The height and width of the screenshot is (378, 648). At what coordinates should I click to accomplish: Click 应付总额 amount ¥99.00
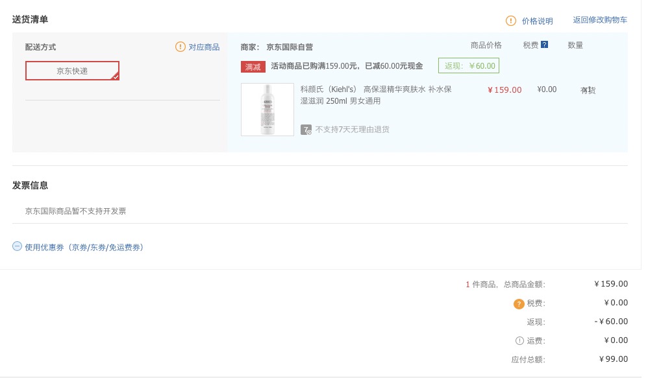[614, 359]
